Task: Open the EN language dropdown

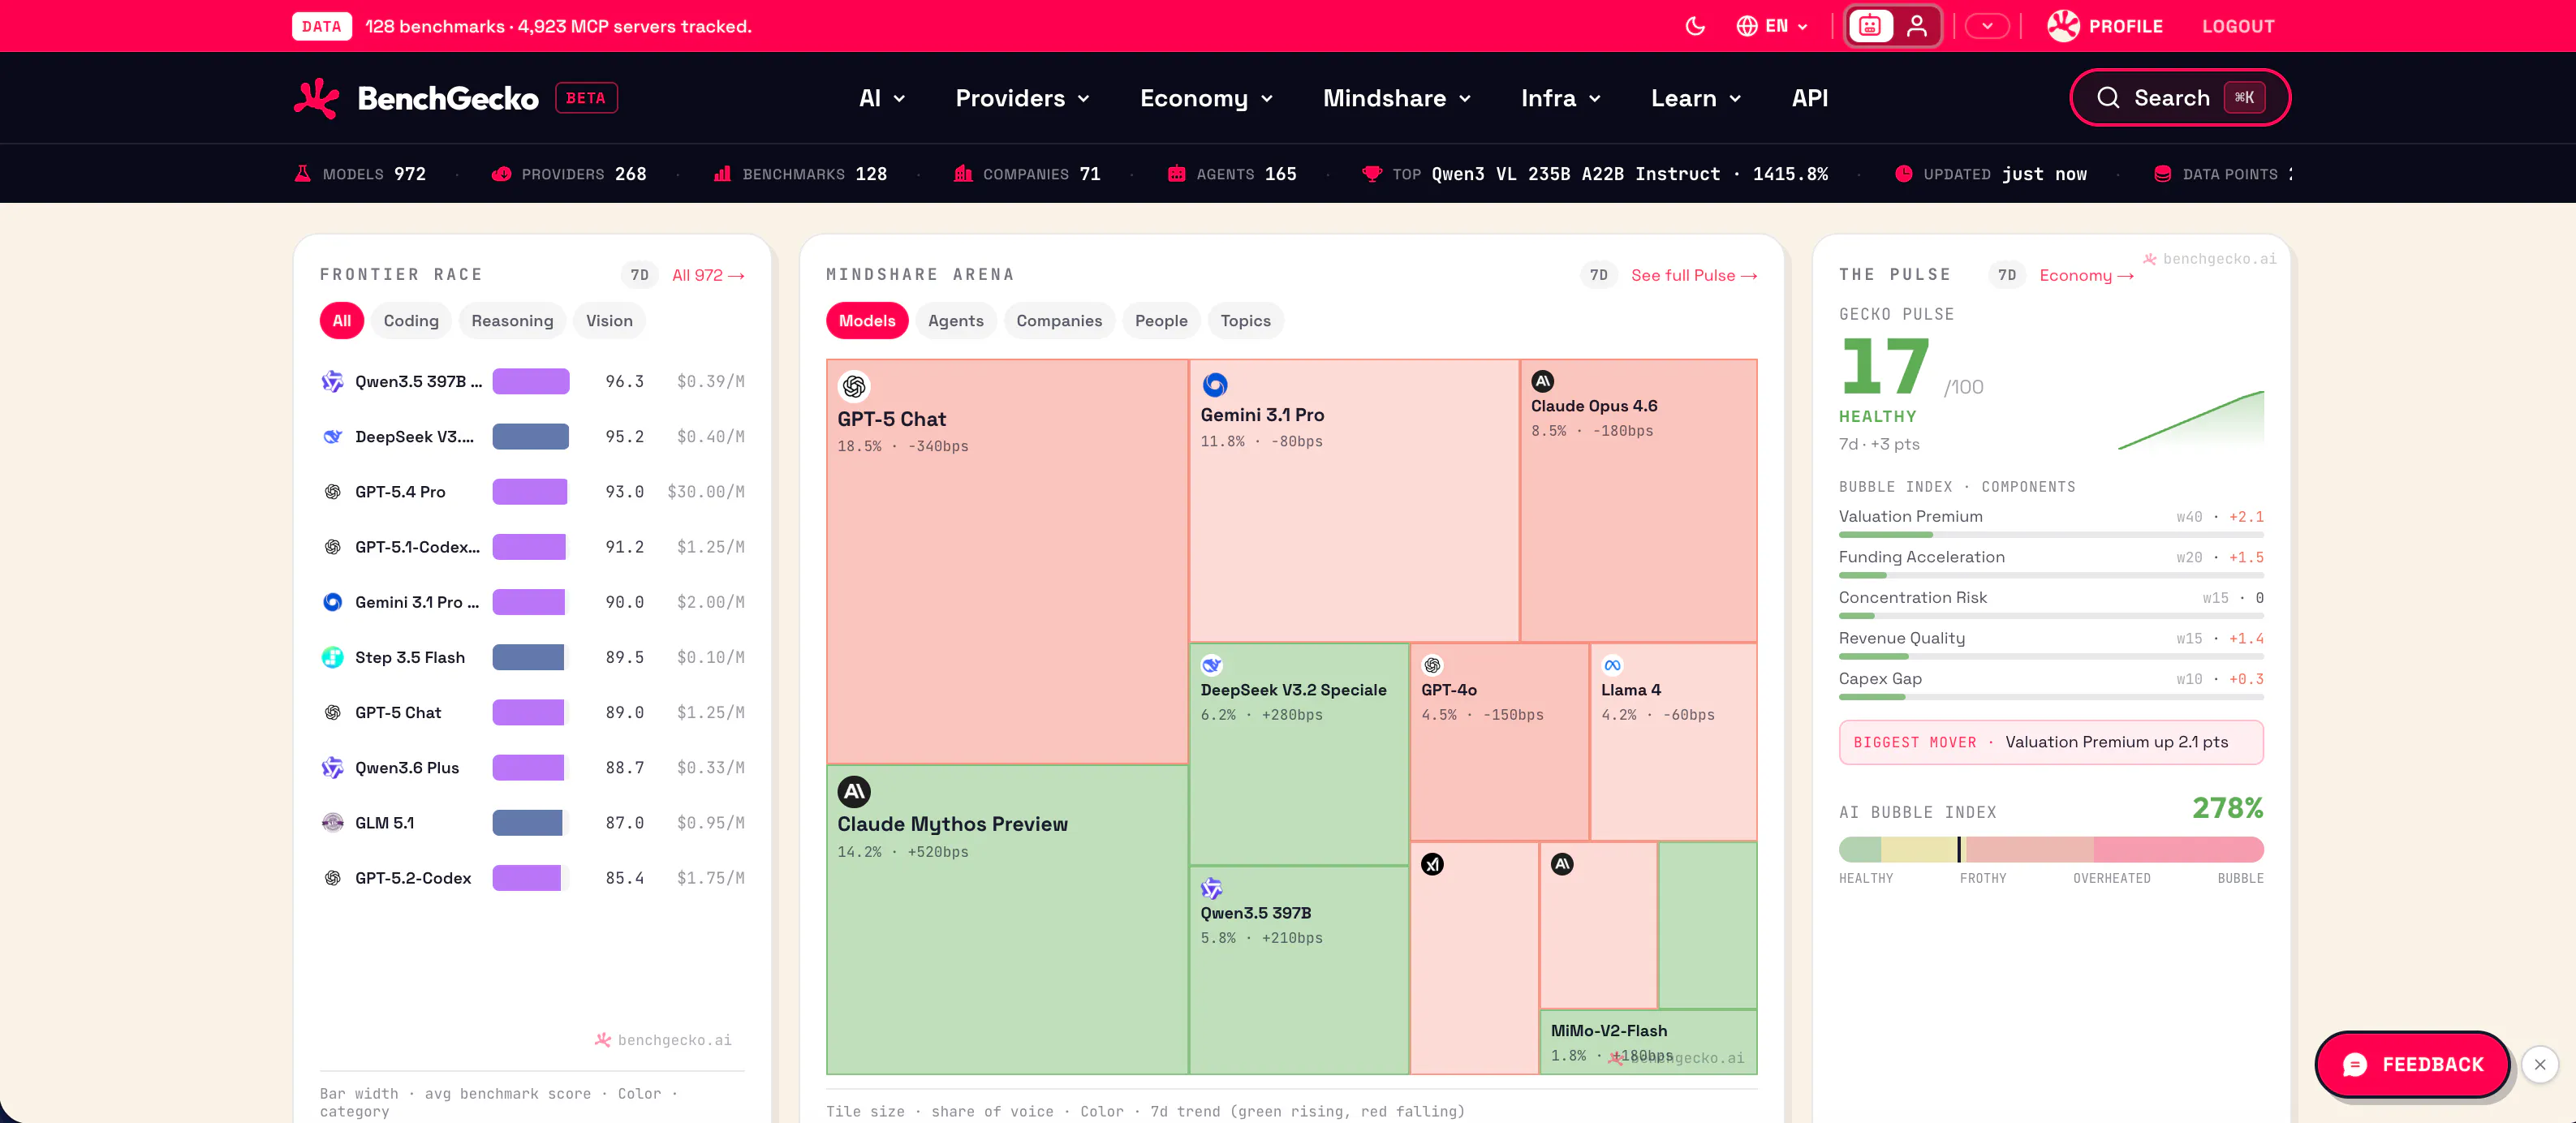Action: click(1772, 26)
